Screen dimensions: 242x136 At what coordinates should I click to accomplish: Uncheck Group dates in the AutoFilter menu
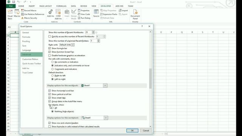(x=50, y=101)
